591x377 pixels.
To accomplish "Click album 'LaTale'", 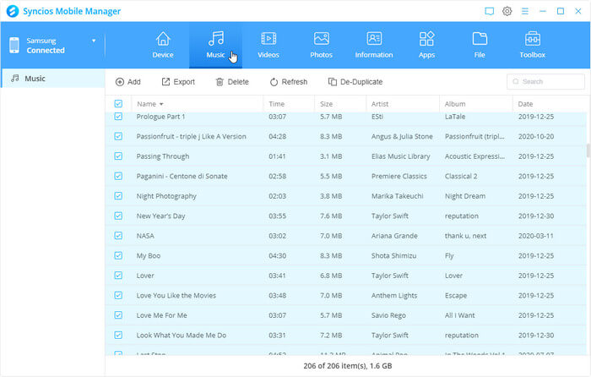I will pyautogui.click(x=455, y=117).
